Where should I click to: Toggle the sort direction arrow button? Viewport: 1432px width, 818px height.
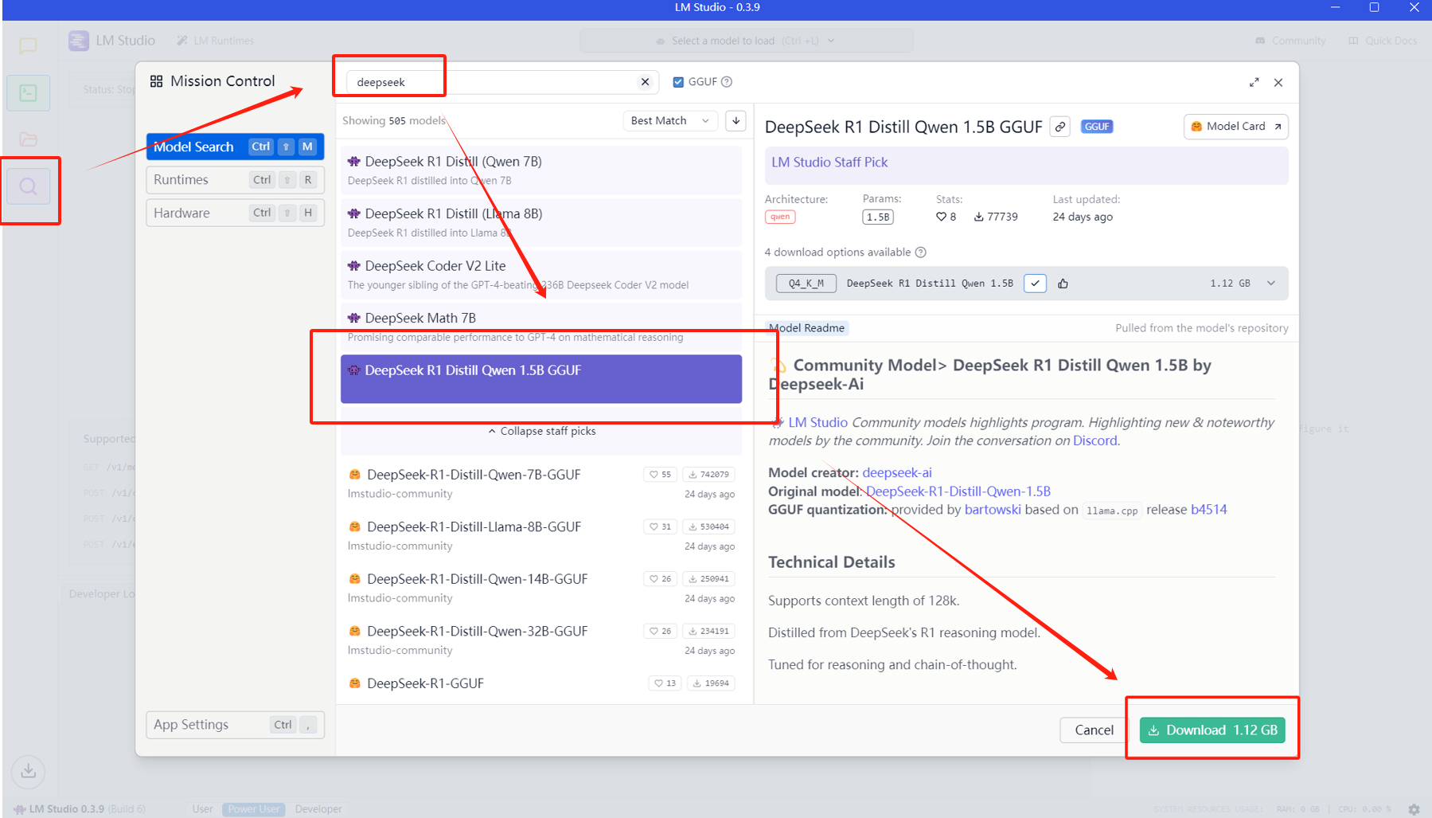click(x=736, y=121)
